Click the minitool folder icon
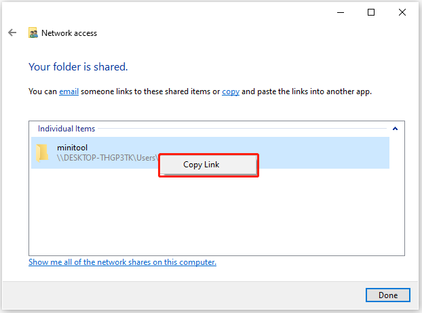422x313 pixels. pyautogui.click(x=42, y=152)
